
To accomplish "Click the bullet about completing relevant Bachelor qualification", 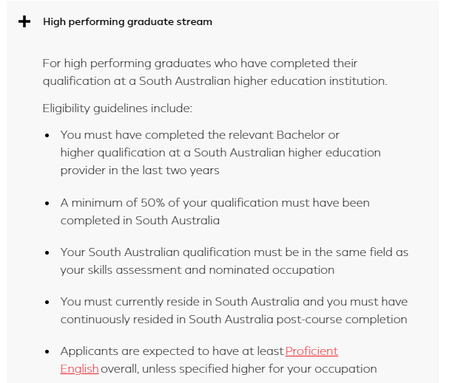I will point(220,153).
